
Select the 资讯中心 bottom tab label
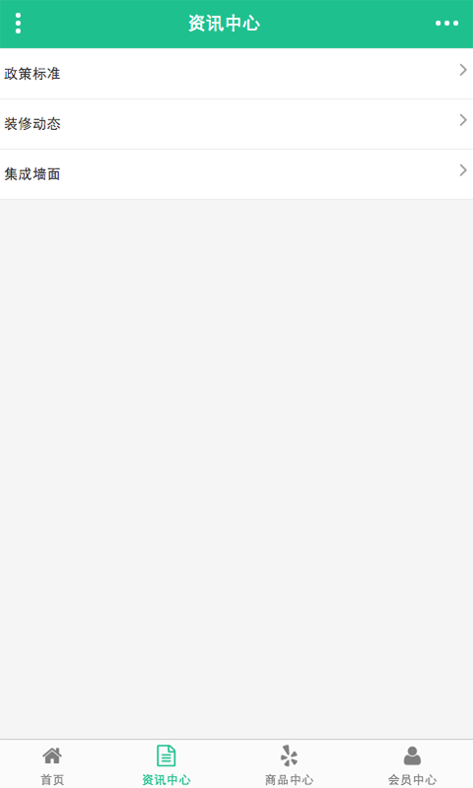tap(167, 779)
